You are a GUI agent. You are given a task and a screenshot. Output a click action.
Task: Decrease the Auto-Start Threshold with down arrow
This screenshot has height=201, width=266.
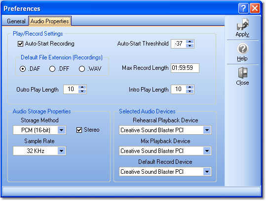(x=190, y=46)
